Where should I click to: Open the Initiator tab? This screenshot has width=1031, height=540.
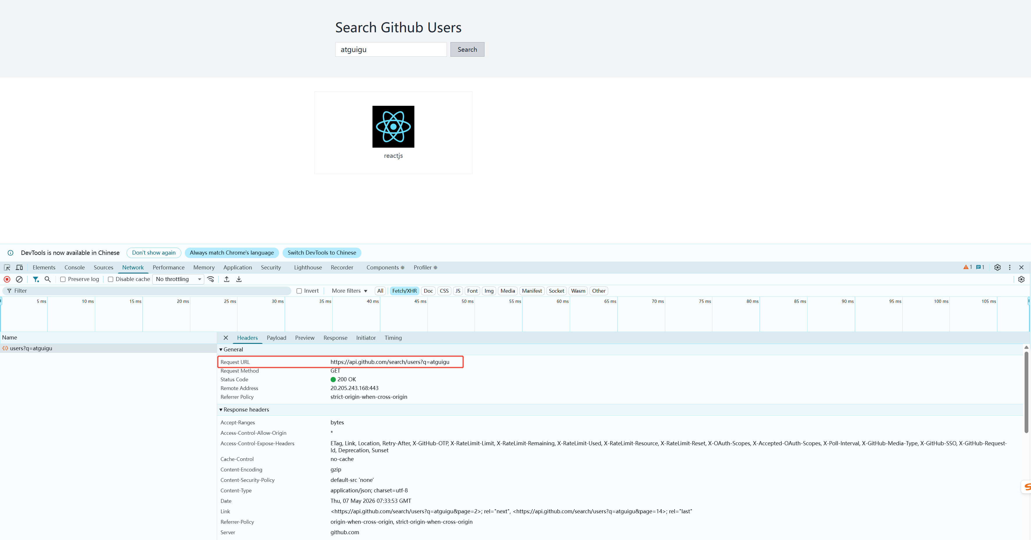coord(366,338)
